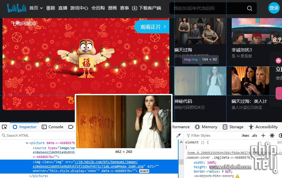Toggle .cls class panel
The image size is (282, 178).
coord(254,135)
